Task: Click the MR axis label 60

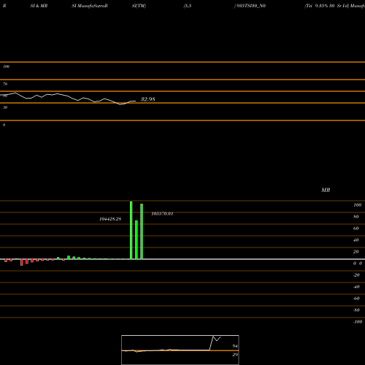Action: 356,228
